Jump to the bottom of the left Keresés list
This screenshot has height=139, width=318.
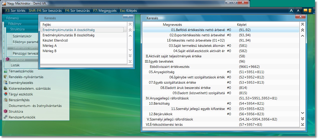point(130,61)
